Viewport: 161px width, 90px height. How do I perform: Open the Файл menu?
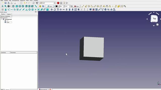click(2, 0)
